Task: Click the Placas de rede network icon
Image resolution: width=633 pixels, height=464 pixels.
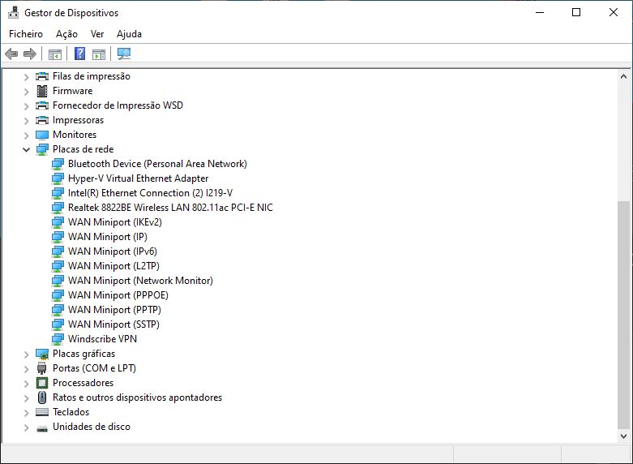Action: [42, 149]
